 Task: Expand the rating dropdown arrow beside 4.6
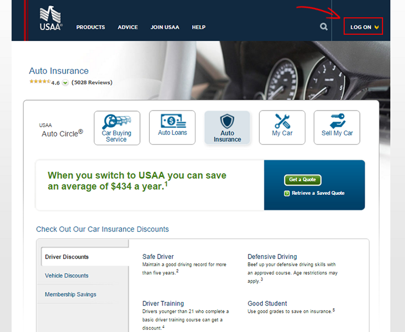[x=65, y=83]
